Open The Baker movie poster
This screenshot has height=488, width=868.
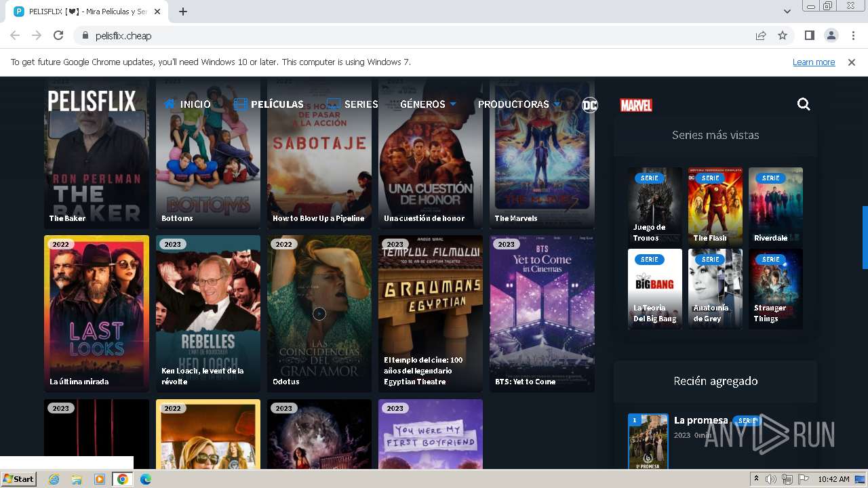(x=96, y=152)
